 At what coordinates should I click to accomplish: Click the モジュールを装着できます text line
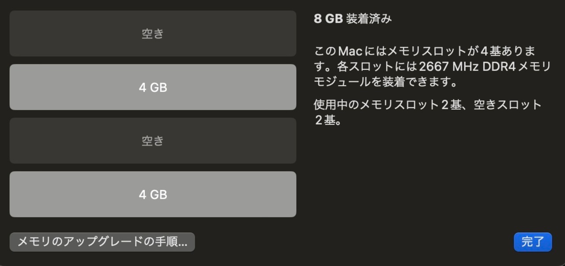[x=384, y=82]
